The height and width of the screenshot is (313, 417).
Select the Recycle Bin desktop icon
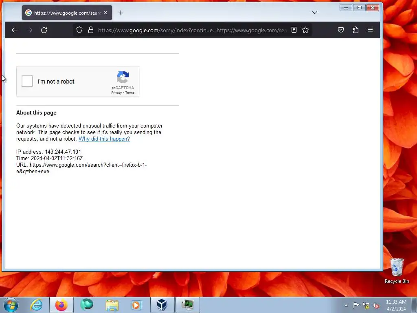click(x=397, y=271)
